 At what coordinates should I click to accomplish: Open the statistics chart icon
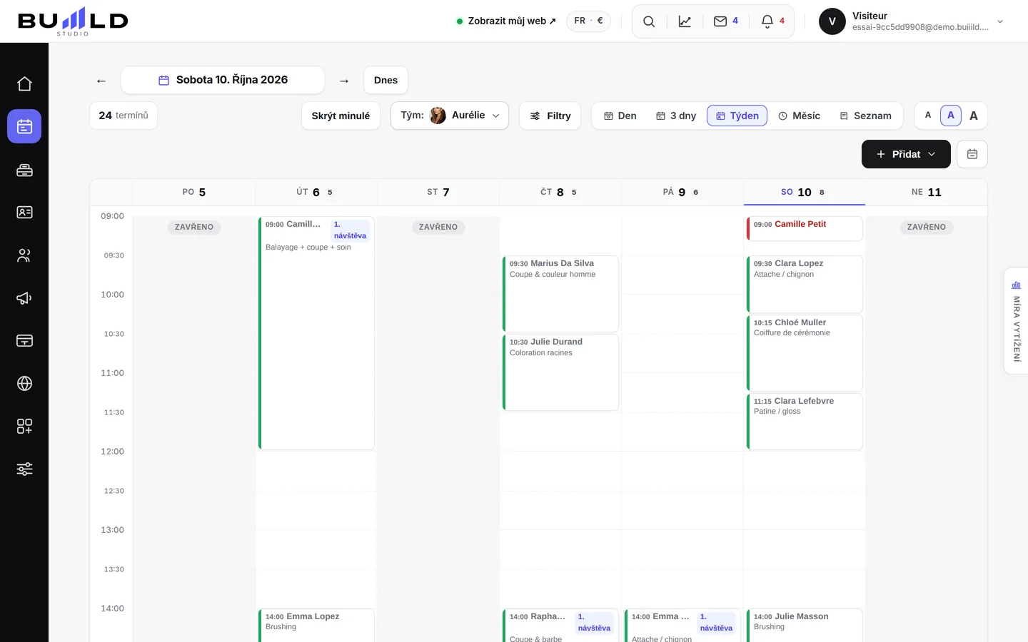[x=685, y=21]
